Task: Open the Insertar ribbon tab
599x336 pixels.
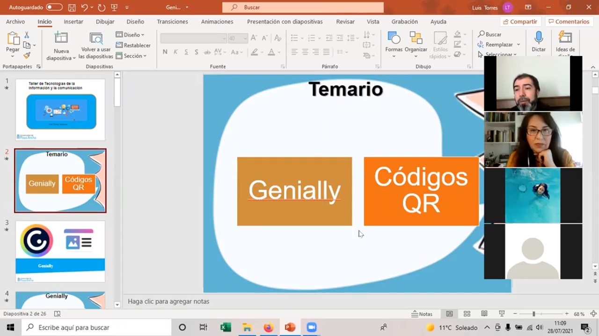Action: pos(73,21)
